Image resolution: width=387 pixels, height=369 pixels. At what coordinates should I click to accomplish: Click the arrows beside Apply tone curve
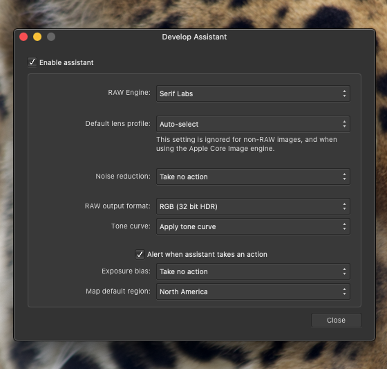click(x=344, y=226)
